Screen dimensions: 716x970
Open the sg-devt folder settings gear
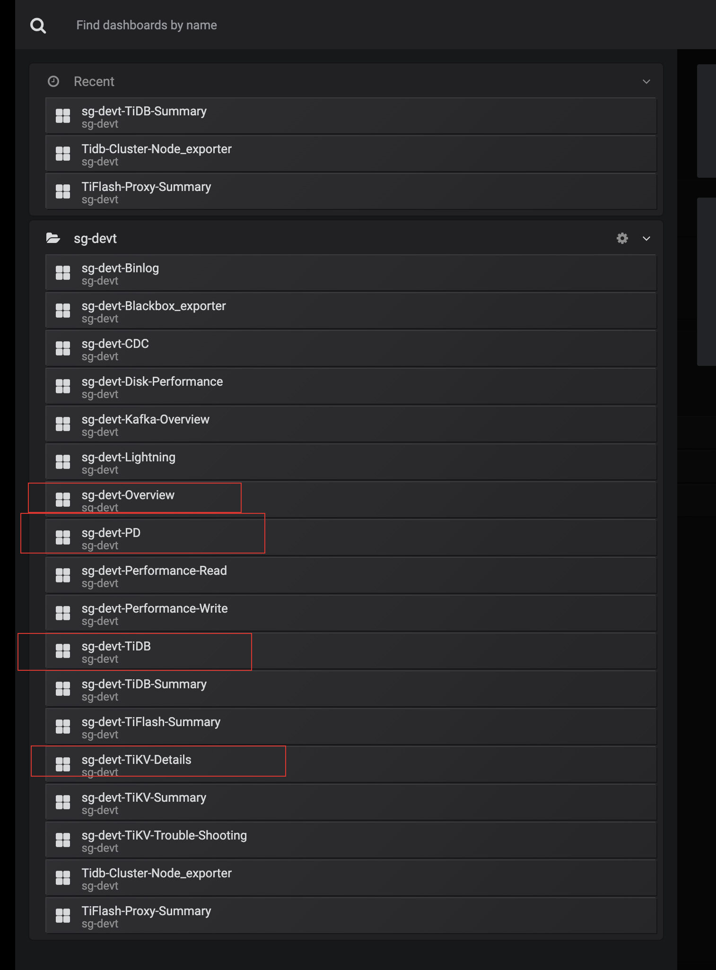(622, 238)
